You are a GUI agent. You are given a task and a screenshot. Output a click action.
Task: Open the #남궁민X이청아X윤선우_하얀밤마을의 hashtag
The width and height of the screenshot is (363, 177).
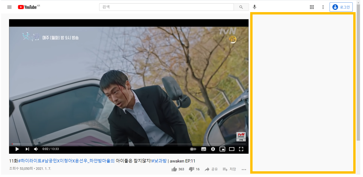78,161
